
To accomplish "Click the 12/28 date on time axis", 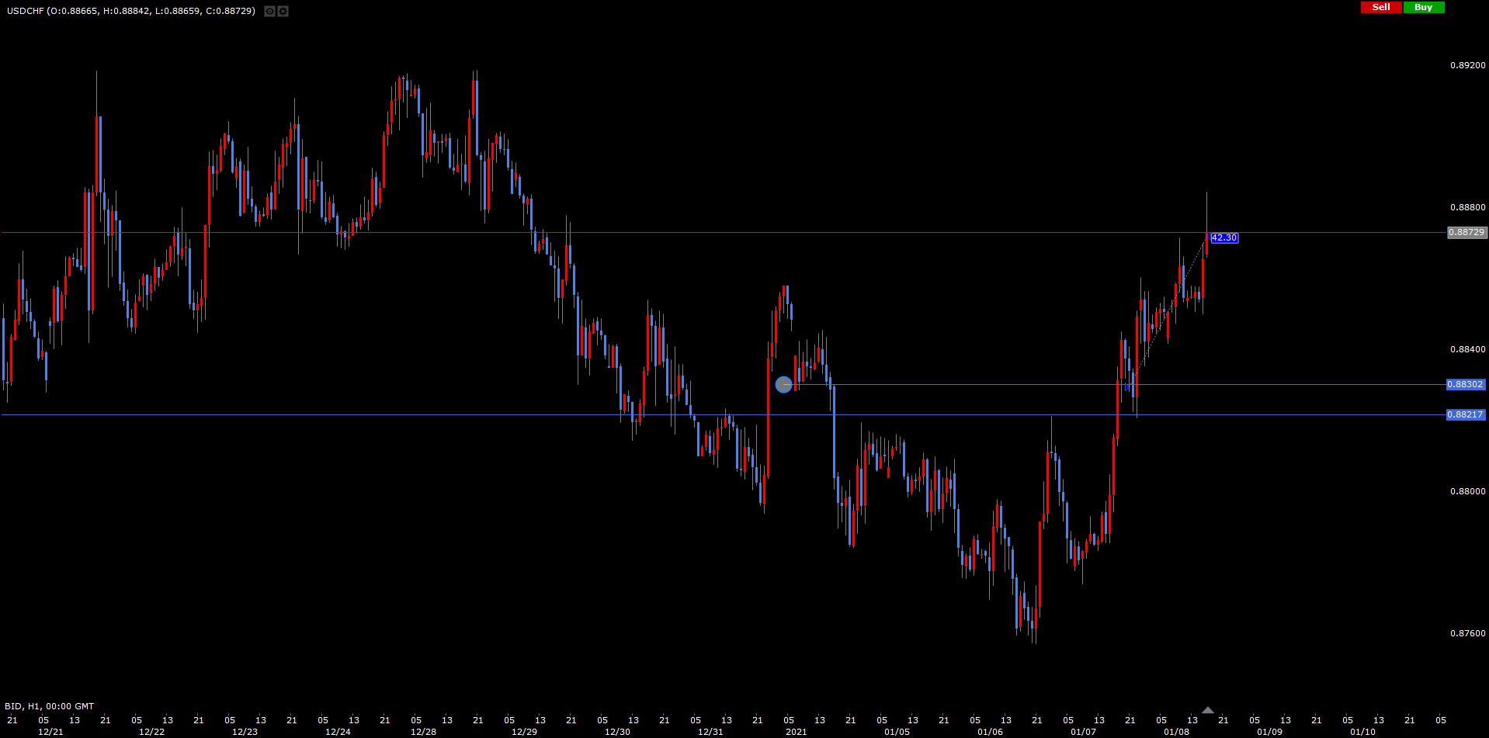I will [423, 732].
